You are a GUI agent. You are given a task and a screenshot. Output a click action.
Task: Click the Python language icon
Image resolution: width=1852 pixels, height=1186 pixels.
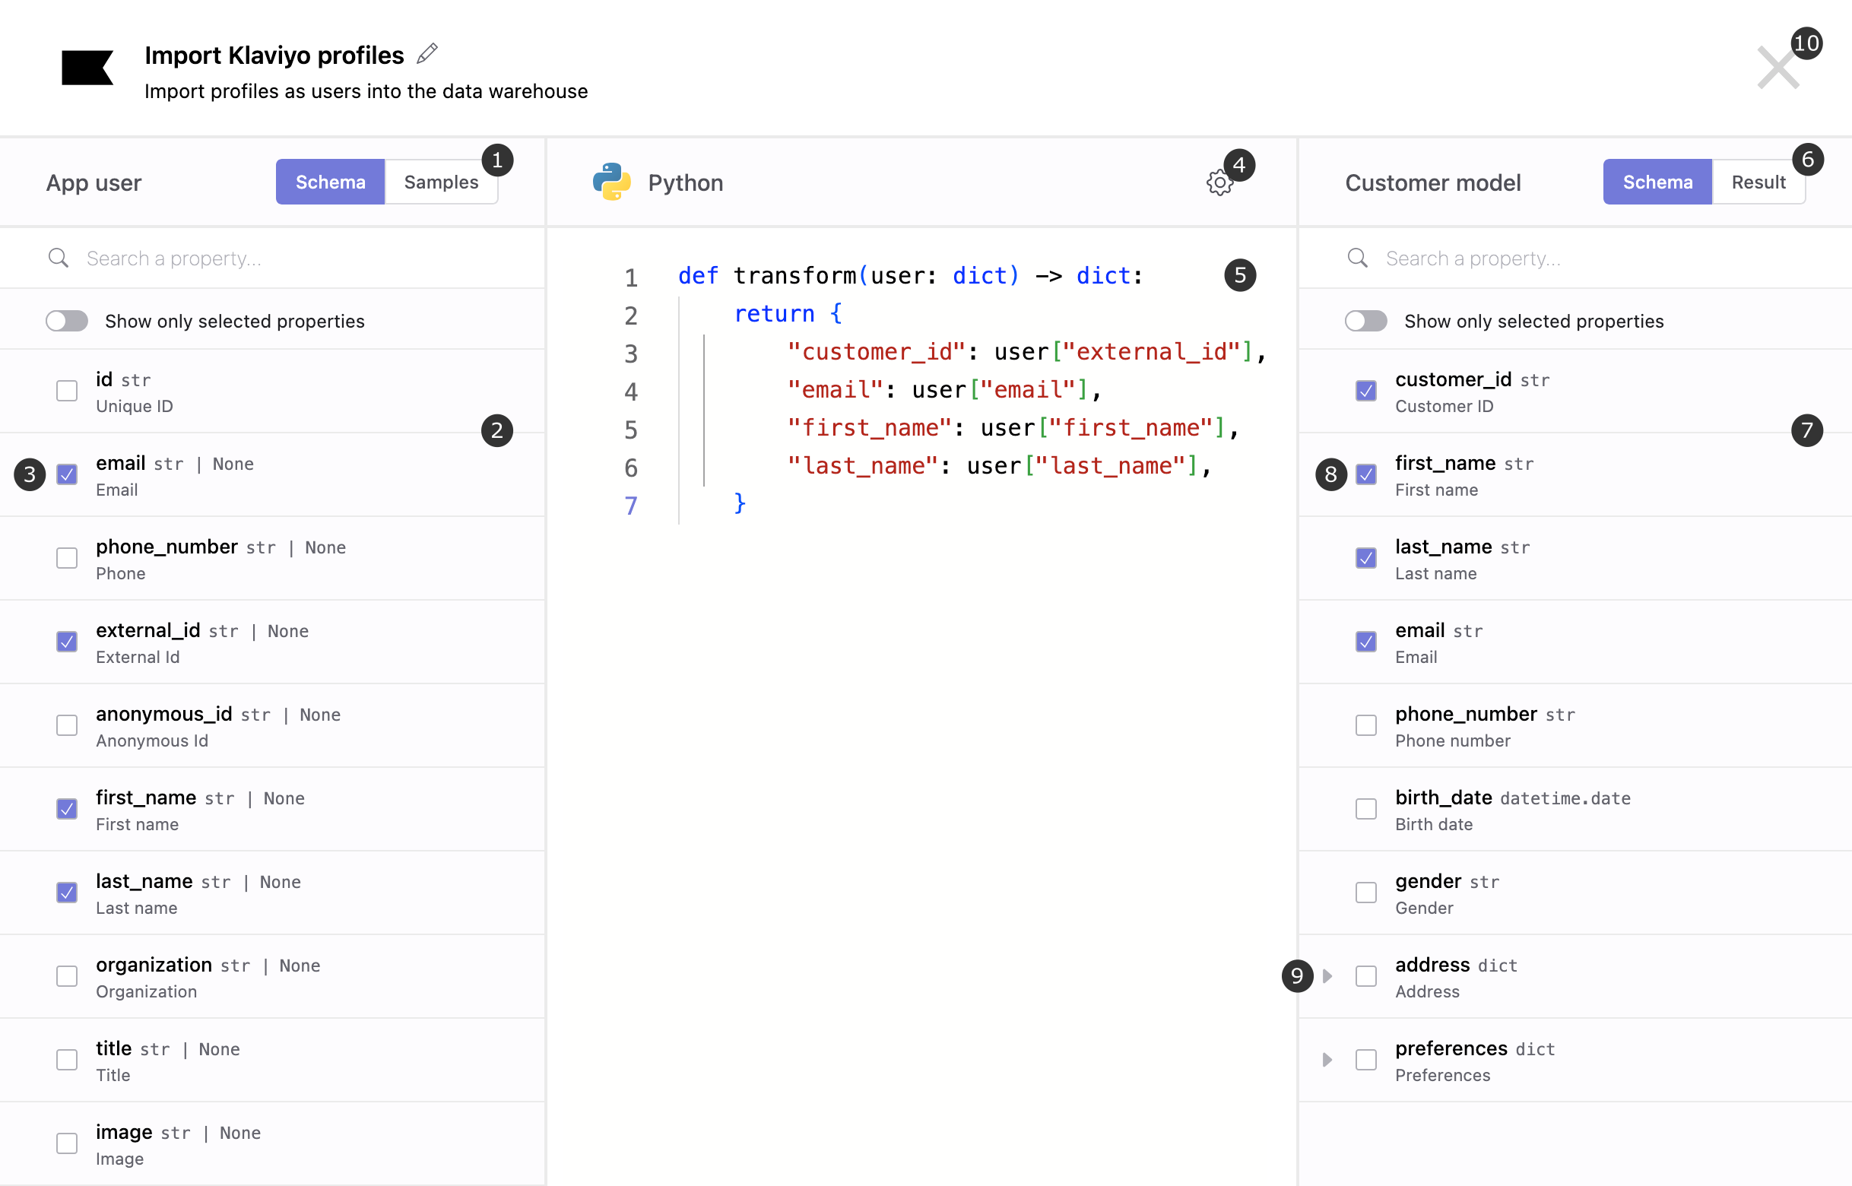click(x=610, y=182)
